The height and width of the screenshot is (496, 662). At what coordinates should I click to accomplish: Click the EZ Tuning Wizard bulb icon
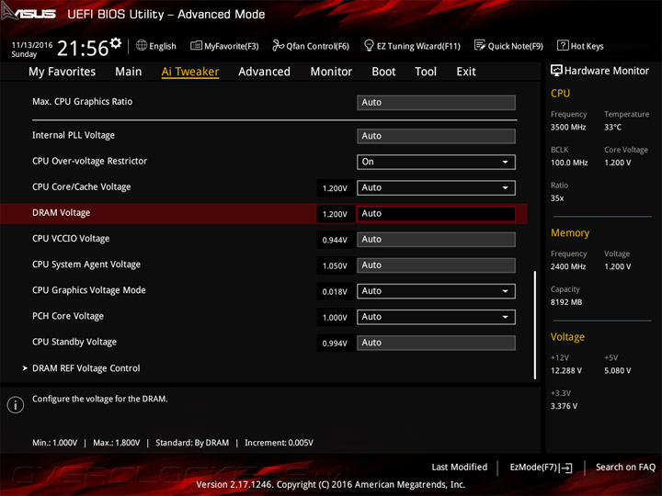coord(369,45)
